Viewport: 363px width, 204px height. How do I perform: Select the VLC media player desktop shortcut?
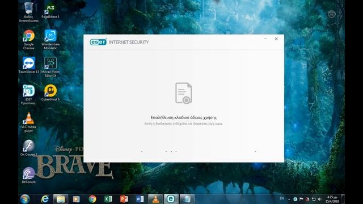[29, 122]
